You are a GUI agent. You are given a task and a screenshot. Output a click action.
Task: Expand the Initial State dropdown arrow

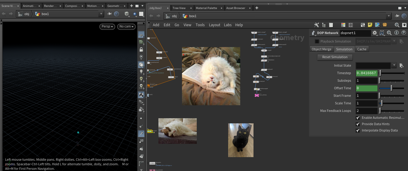pos(394,65)
